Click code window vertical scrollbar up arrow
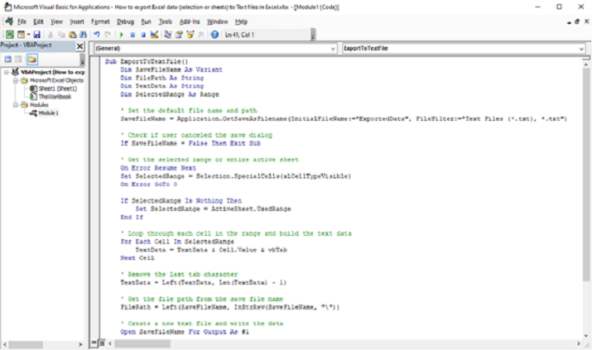The height and width of the screenshot is (350, 592). [586, 65]
